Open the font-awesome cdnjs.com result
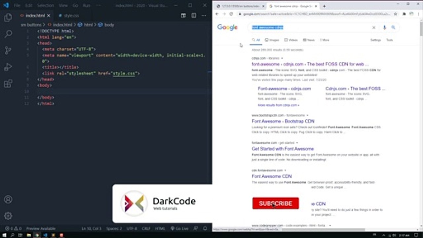This screenshot has width=423, height=238. click(310, 64)
